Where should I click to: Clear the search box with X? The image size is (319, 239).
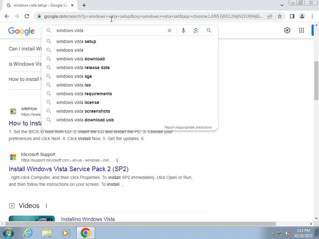pyautogui.click(x=169, y=30)
